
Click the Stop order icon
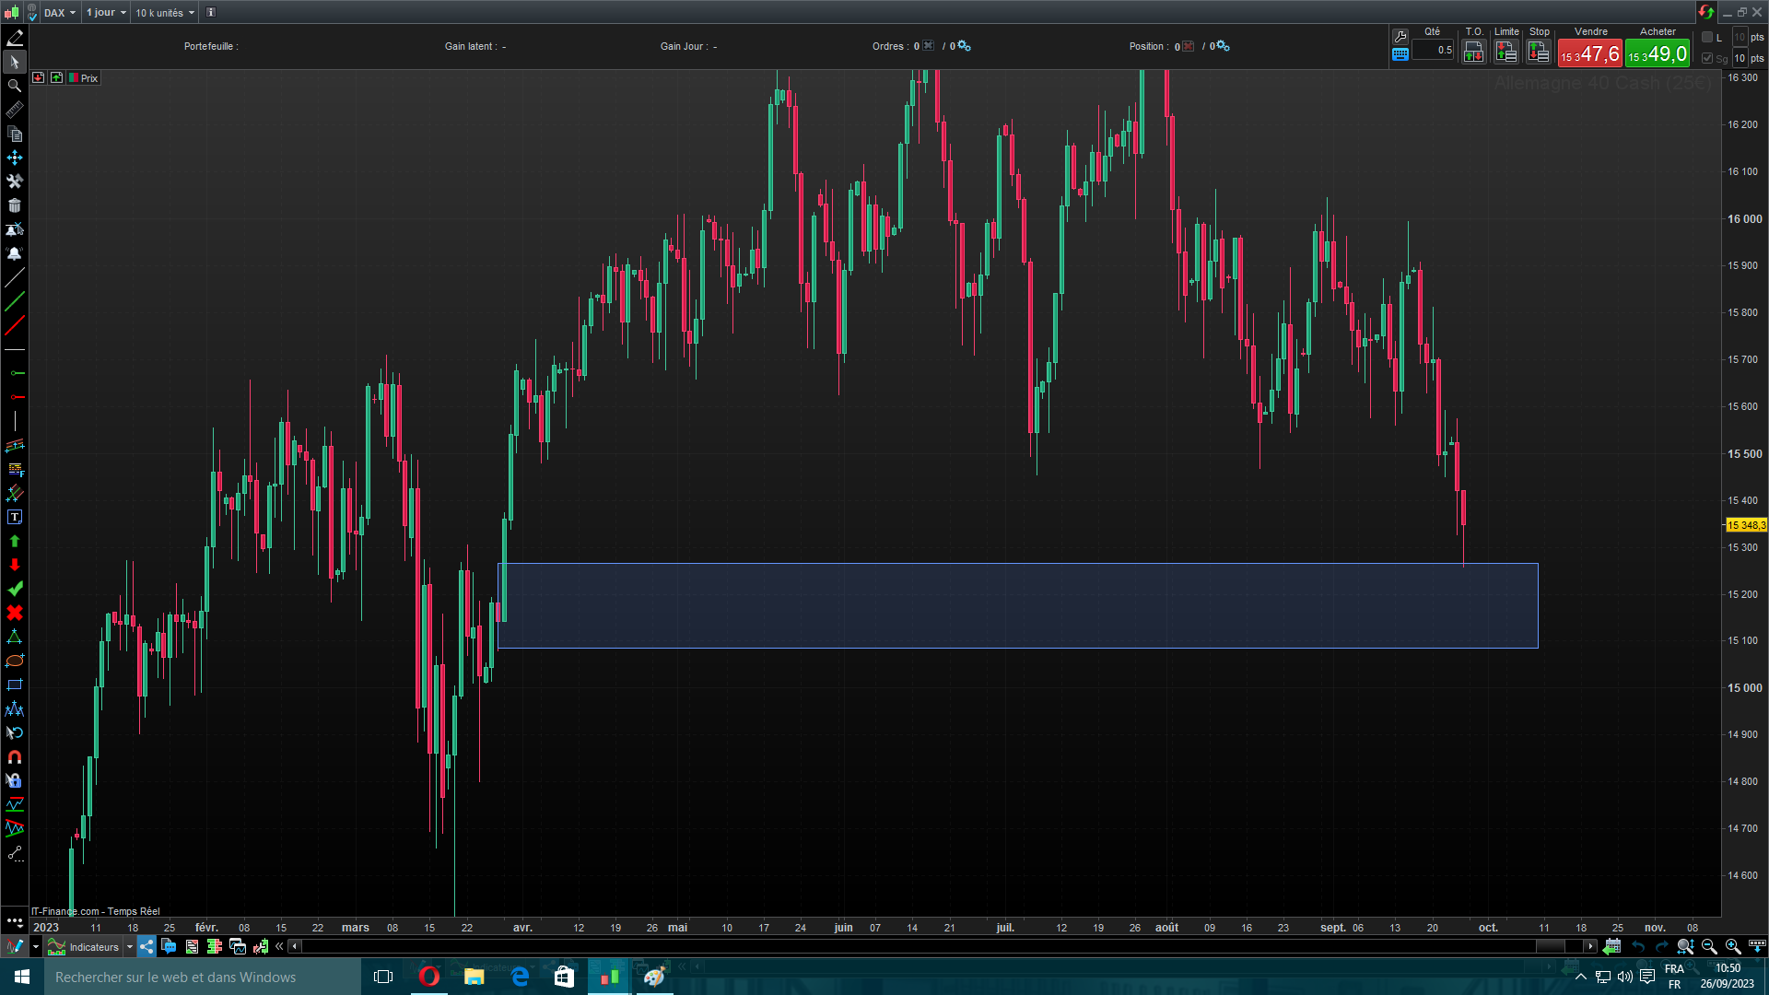[1539, 53]
